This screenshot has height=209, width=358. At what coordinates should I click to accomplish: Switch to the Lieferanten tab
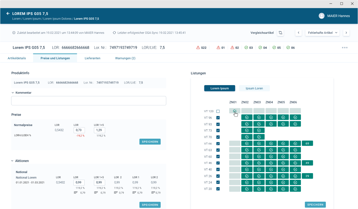93,58
